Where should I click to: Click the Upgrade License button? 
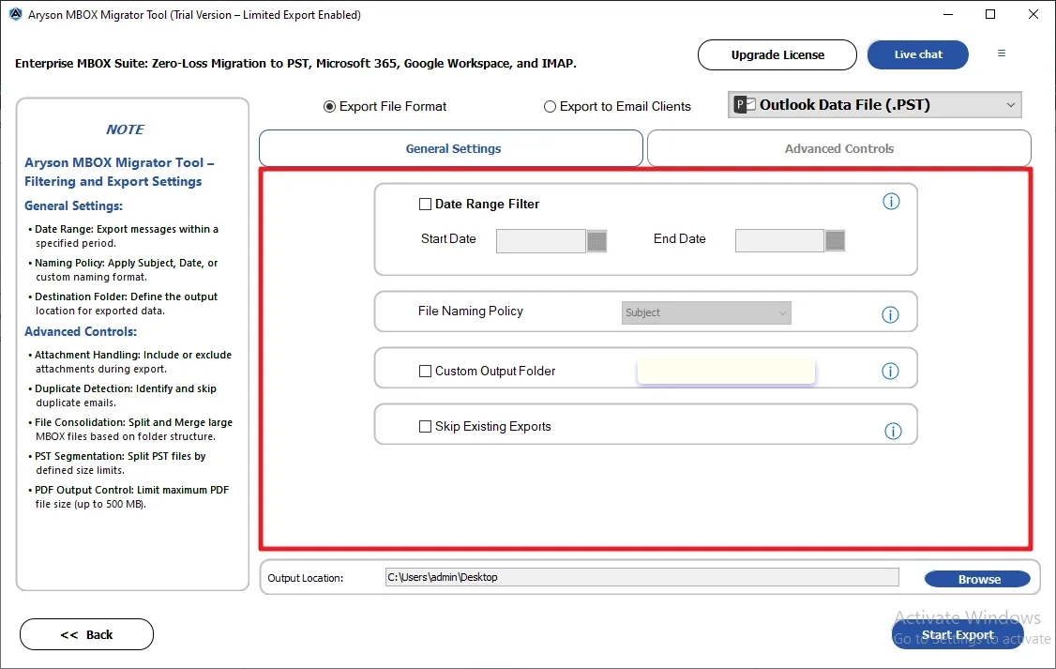click(777, 54)
